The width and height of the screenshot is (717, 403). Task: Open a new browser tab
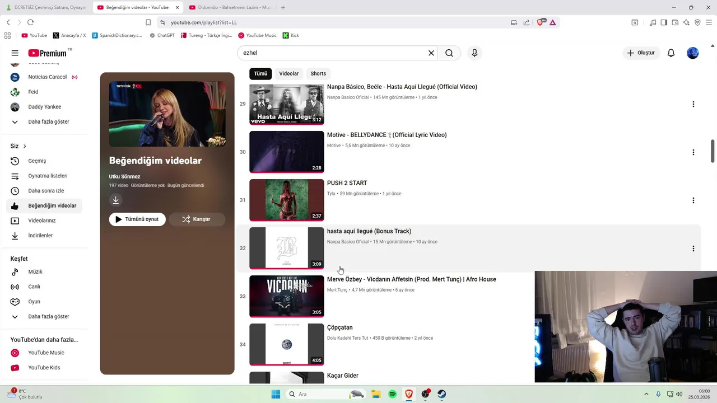tap(283, 7)
